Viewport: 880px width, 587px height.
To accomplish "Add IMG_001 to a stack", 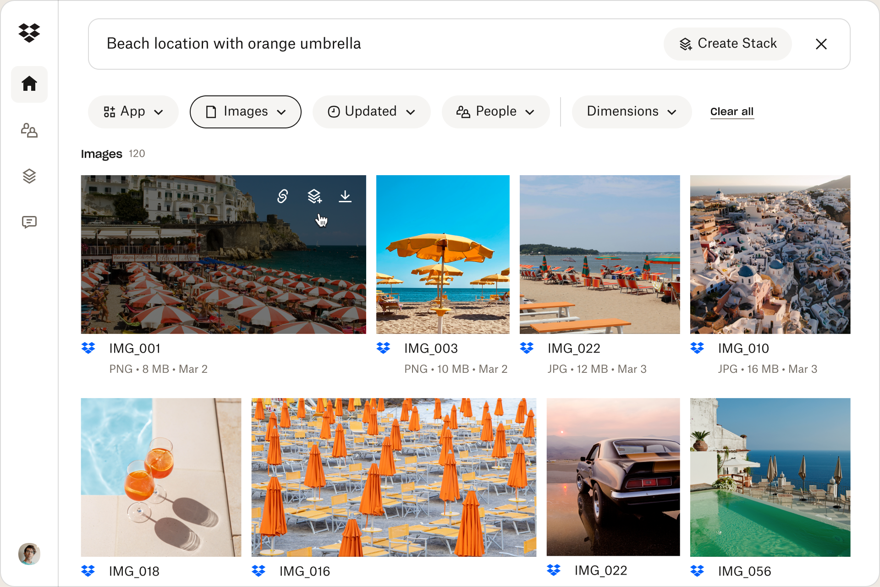I will click(314, 196).
